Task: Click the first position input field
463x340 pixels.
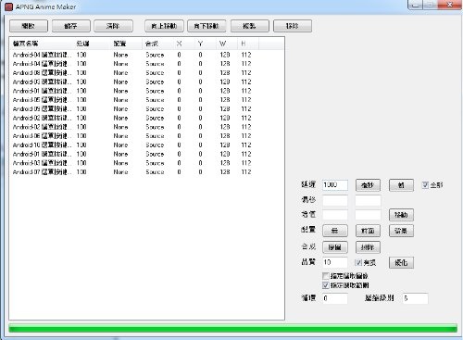Action: pos(335,215)
